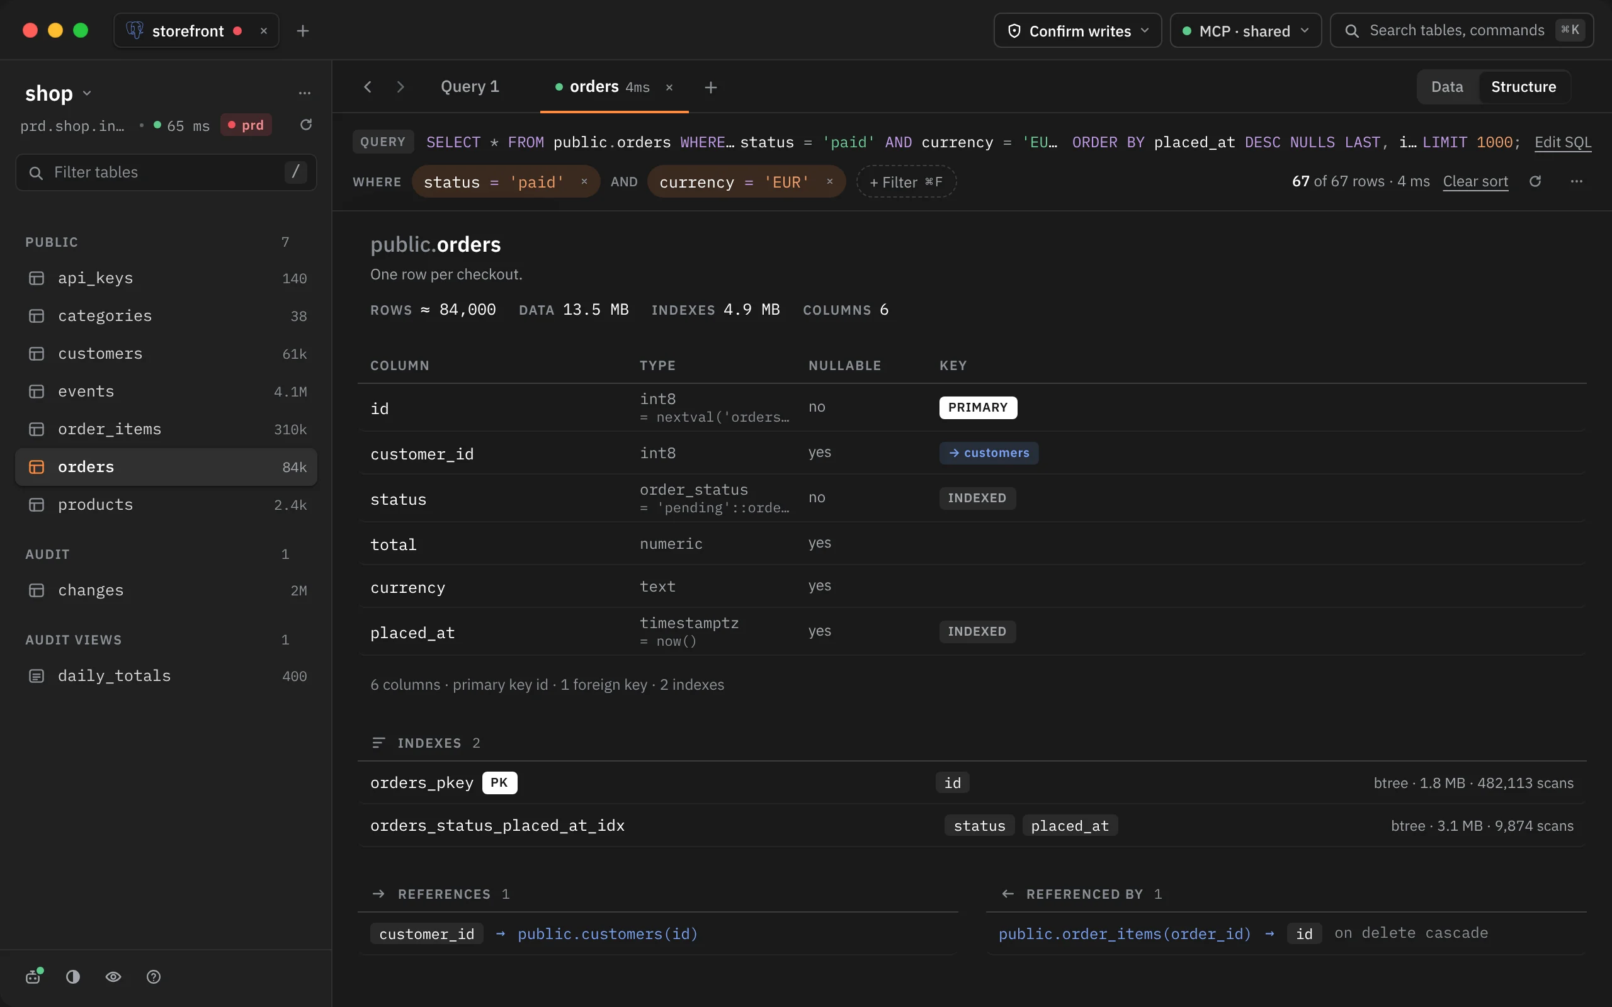Image resolution: width=1612 pixels, height=1007 pixels.
Task: Open help with the question mark icon
Action: pos(153,976)
